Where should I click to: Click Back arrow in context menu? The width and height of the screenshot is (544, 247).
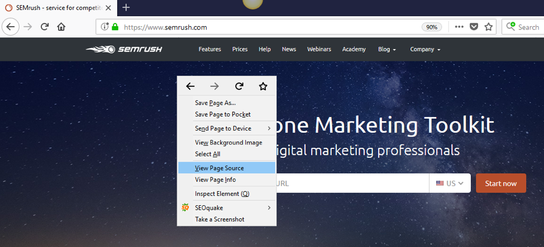tap(190, 86)
